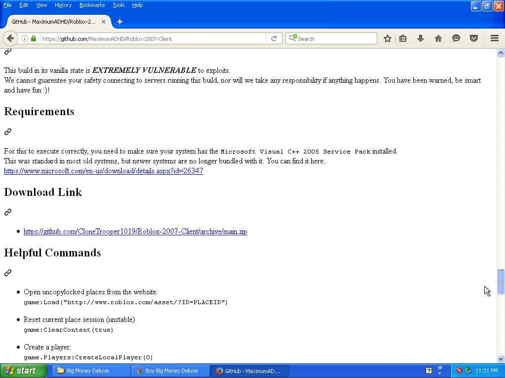The height and width of the screenshot is (378, 505).
Task: Click the URL address field
Action: (x=154, y=38)
